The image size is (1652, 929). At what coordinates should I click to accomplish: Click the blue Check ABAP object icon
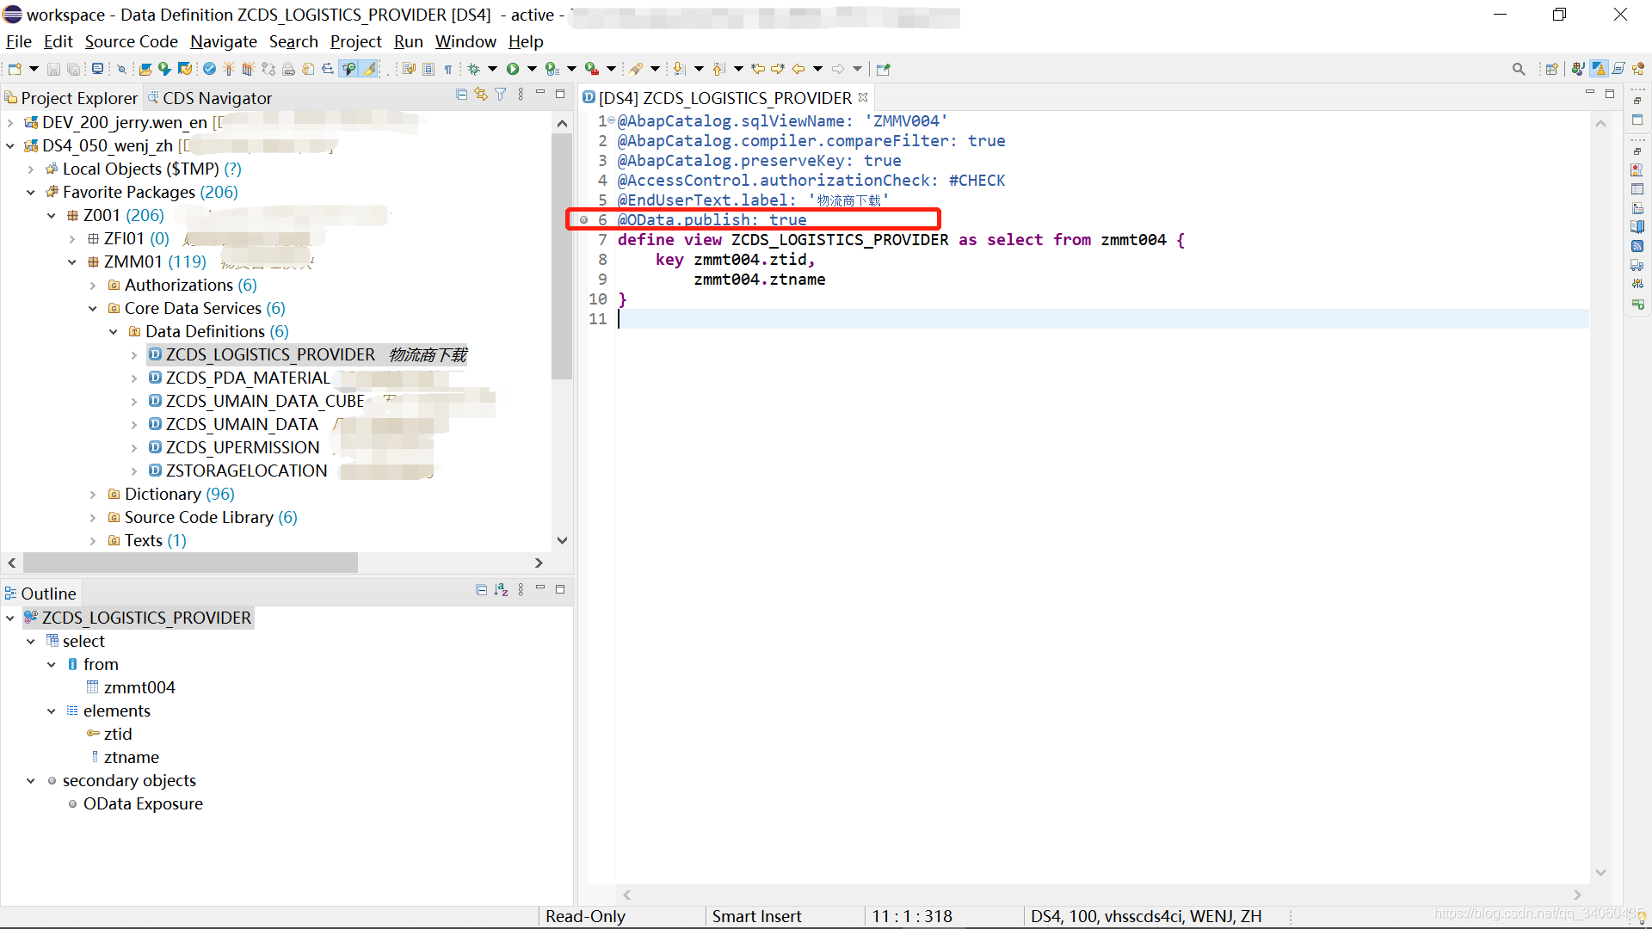[x=209, y=69]
